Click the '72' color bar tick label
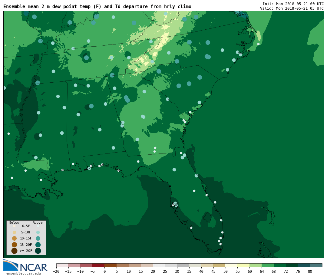 [286, 271]
